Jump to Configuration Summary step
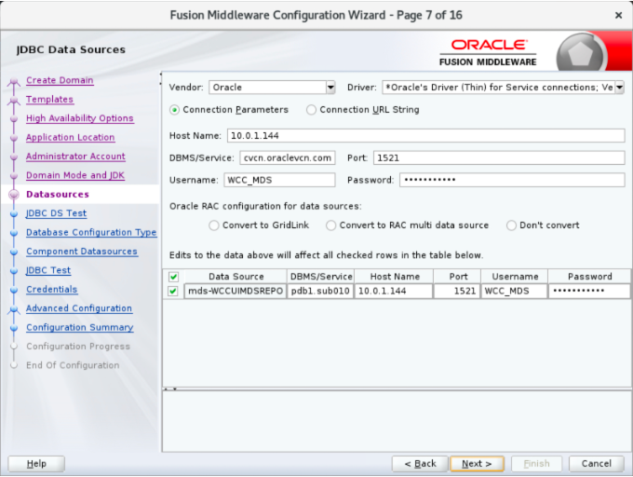633x477 pixels. 80,327
